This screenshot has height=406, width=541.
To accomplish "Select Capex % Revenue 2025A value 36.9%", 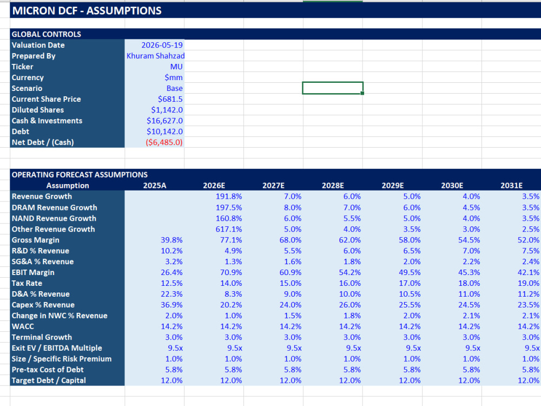I will click(x=172, y=305).
